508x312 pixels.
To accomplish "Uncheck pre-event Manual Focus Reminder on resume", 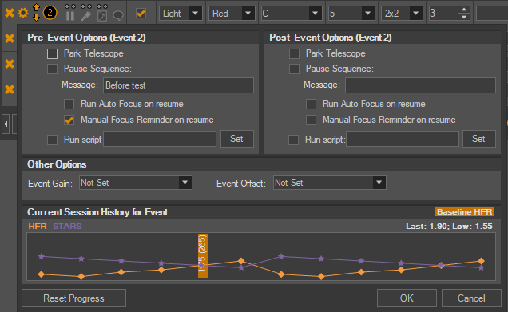I will pyautogui.click(x=69, y=120).
